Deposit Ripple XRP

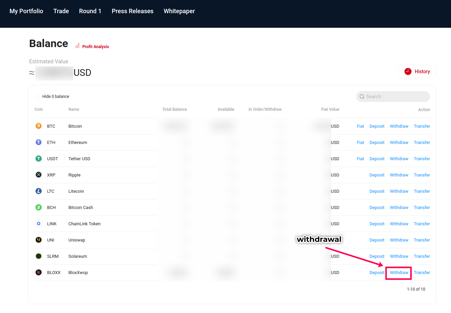click(x=377, y=175)
